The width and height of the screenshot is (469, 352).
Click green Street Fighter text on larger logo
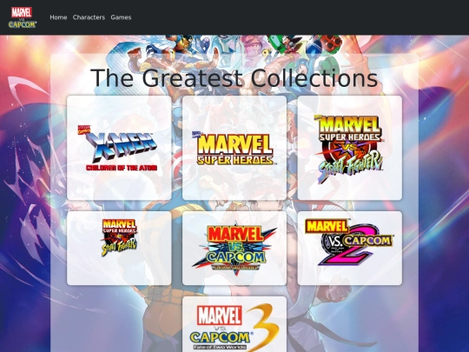pyautogui.click(x=350, y=166)
